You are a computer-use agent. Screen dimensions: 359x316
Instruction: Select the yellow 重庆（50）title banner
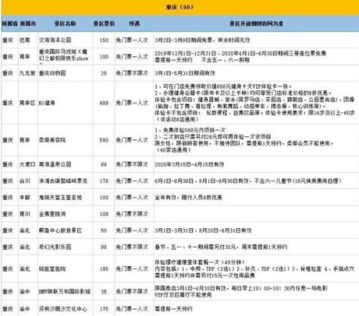pos(180,7)
